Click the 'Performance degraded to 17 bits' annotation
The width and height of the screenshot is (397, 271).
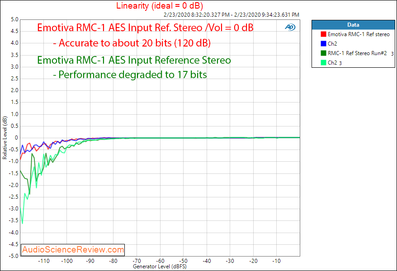click(x=130, y=75)
